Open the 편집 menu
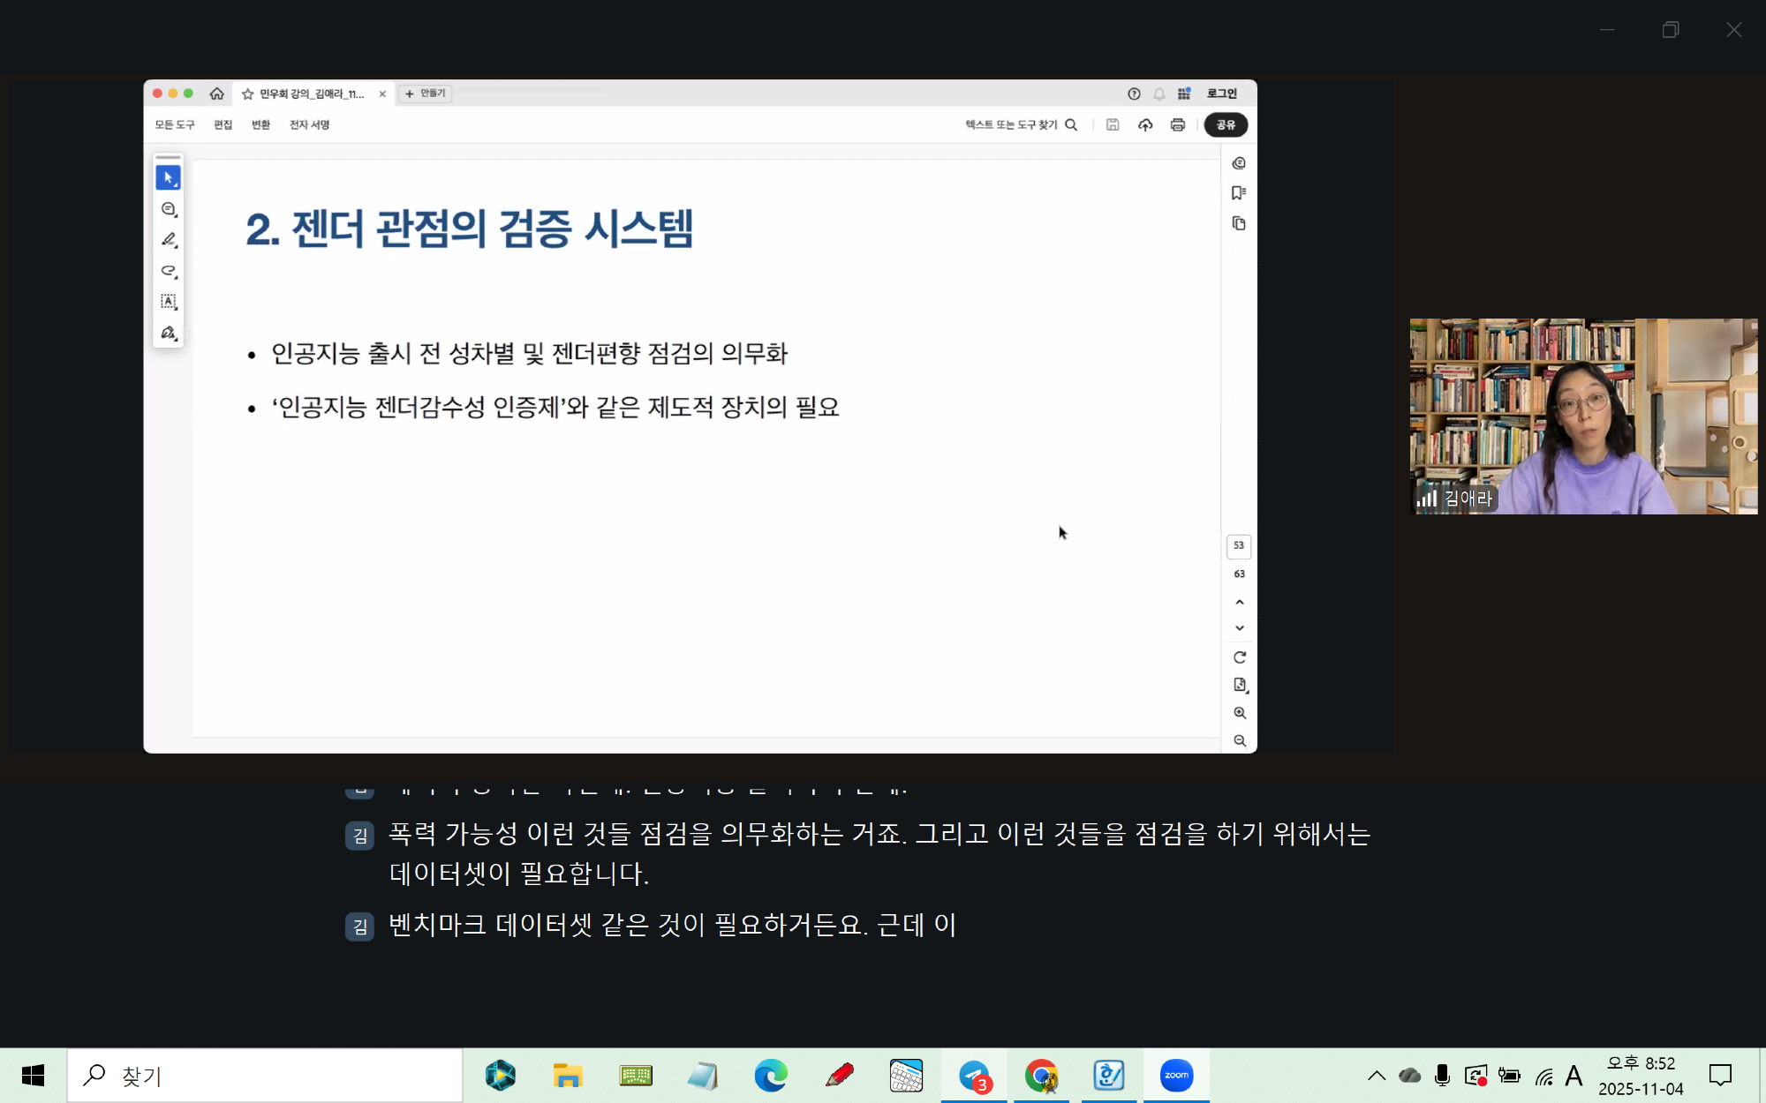Screen dimensions: 1766x1103 [223, 125]
